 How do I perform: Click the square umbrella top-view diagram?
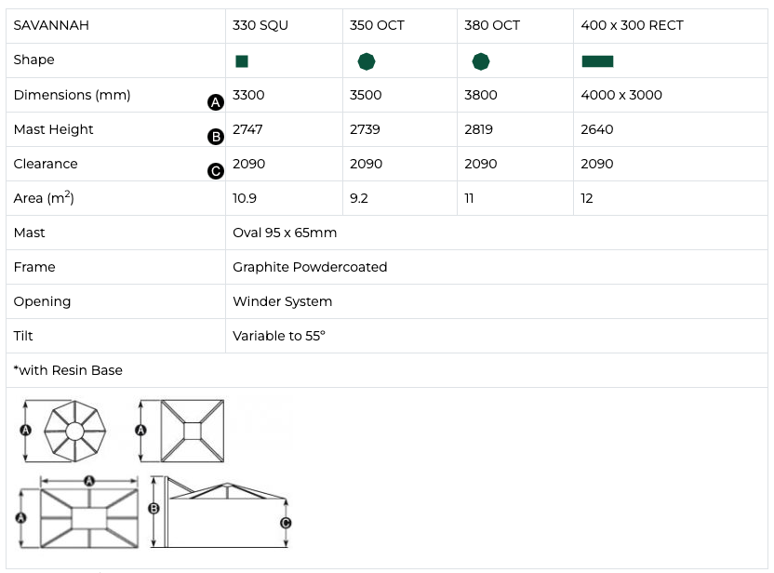193,431
